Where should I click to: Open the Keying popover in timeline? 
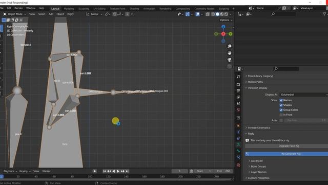(25, 171)
